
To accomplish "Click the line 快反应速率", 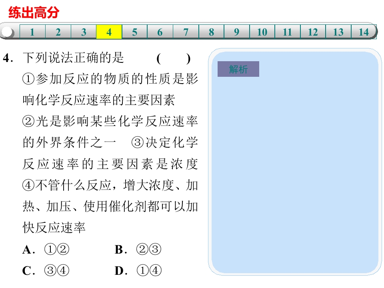I will click(54, 228).
